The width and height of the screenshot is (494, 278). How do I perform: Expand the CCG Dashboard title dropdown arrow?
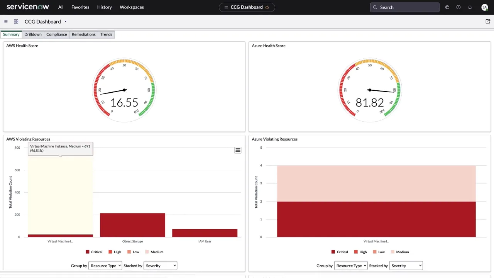pos(65,22)
